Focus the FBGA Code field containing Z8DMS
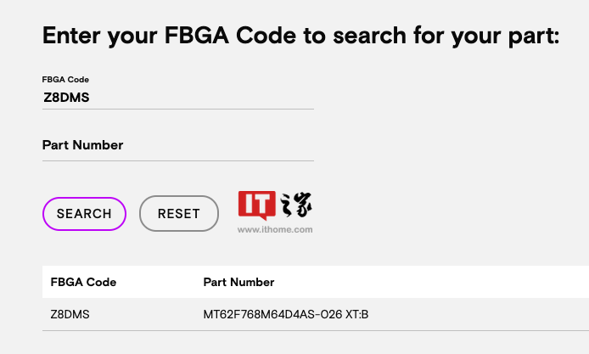Screen dimensions: 589x354 (177, 97)
